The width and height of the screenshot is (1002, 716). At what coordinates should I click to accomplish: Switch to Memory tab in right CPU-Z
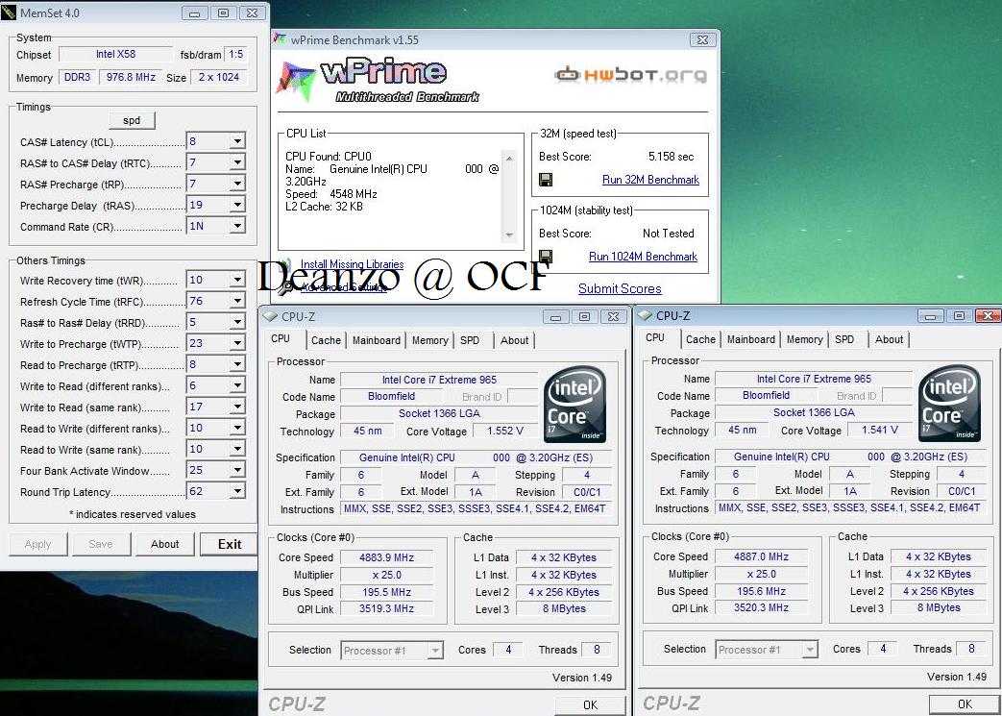point(804,339)
